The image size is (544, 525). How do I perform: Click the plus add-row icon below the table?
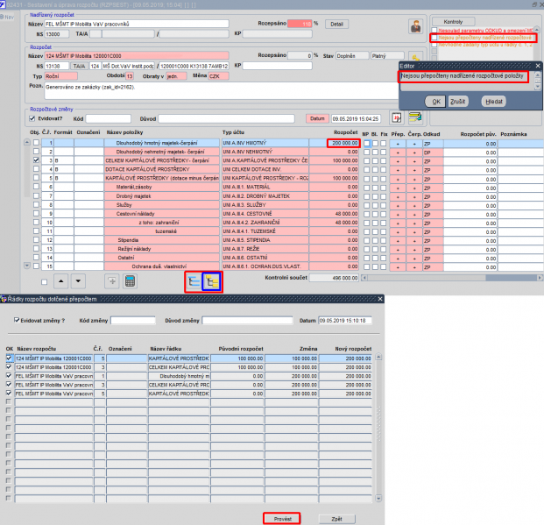tap(112, 281)
